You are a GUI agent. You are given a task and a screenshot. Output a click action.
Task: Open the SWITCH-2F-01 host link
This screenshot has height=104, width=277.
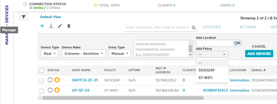coord(85,80)
